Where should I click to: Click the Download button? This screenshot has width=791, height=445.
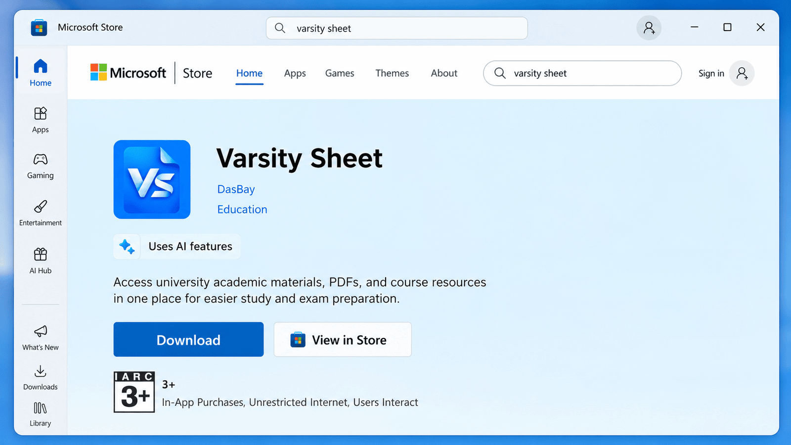click(x=188, y=339)
